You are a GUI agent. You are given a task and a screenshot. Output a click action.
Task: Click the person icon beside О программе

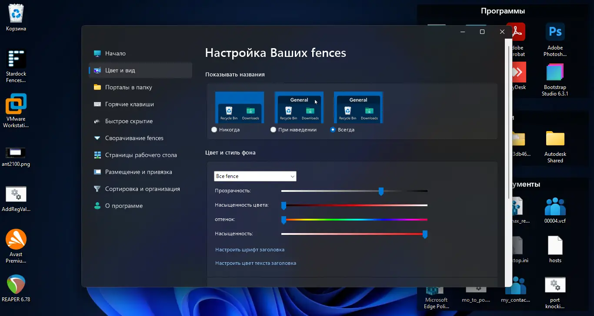tap(97, 206)
